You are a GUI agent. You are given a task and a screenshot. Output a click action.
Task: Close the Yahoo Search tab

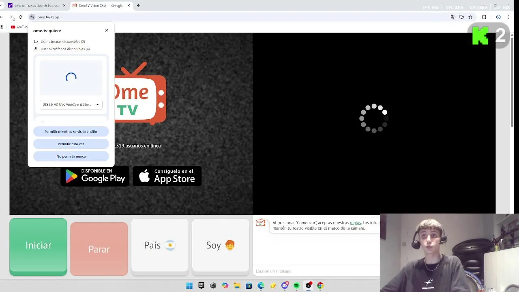pos(65,6)
